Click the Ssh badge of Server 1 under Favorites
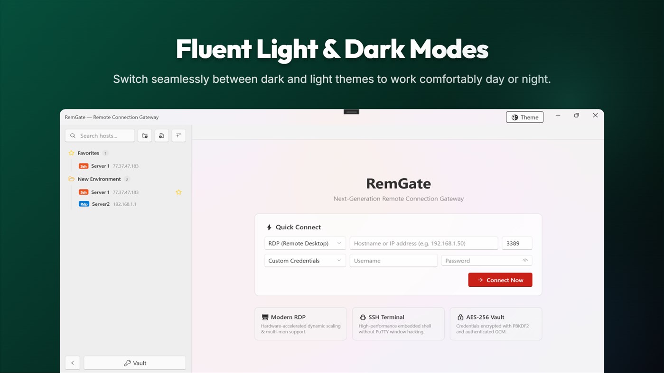 (x=84, y=166)
